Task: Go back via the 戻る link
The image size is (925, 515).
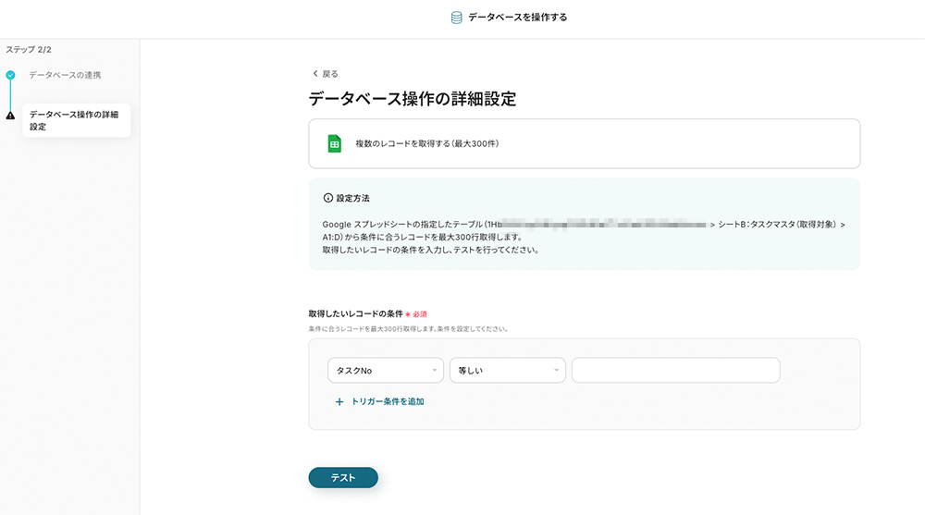Action: tap(329, 74)
